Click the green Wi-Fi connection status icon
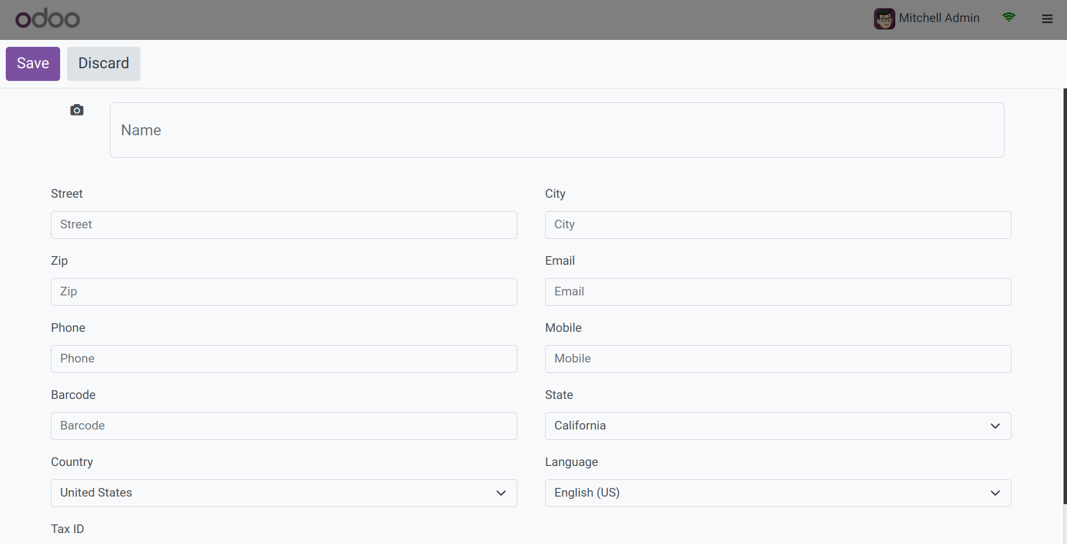The height and width of the screenshot is (544, 1067). pos(1009,17)
